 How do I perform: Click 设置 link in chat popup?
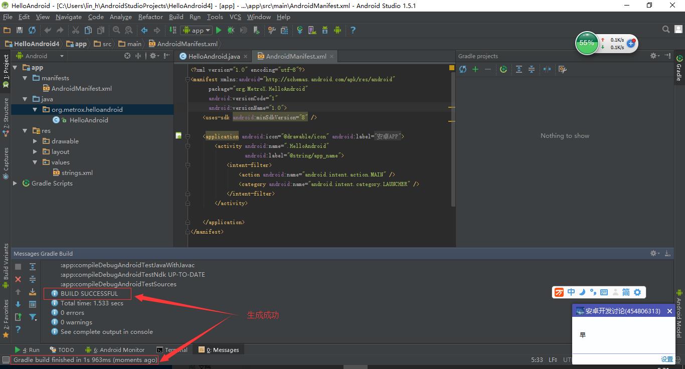(666, 359)
